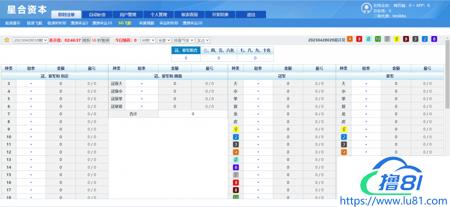Open the 20230428030期 period dropdown
This screenshot has width=450, height=207.
tap(30, 40)
